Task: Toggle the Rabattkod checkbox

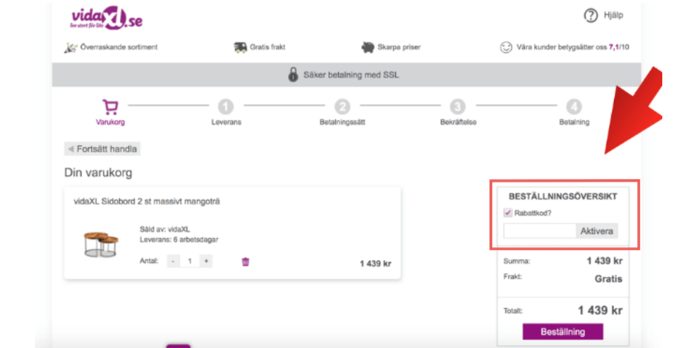Action: tap(507, 213)
